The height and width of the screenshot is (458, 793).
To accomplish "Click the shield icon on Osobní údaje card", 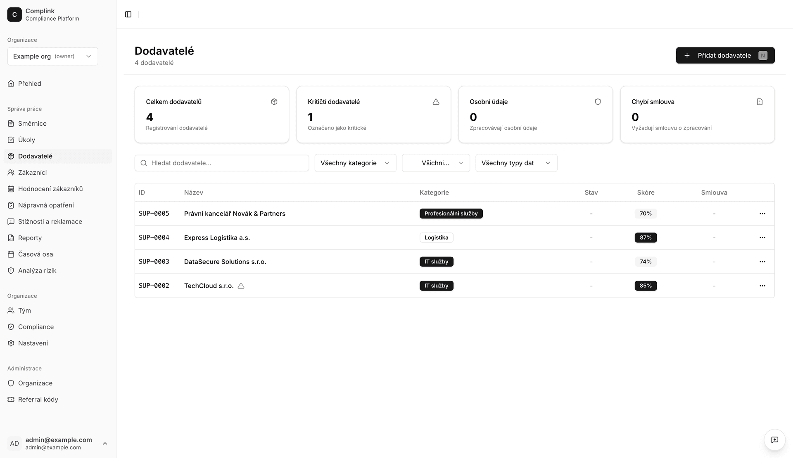I will (598, 102).
